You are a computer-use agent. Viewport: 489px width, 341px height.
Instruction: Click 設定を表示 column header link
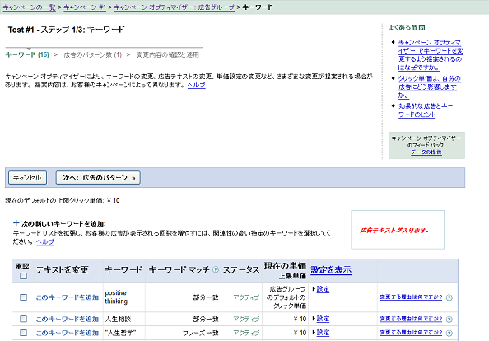(331, 270)
